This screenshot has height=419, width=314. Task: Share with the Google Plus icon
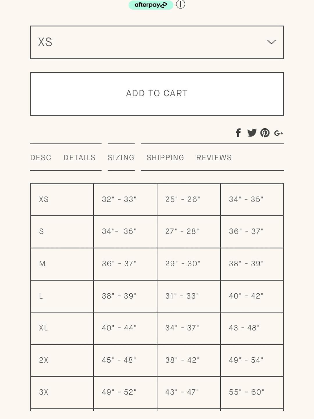(279, 133)
